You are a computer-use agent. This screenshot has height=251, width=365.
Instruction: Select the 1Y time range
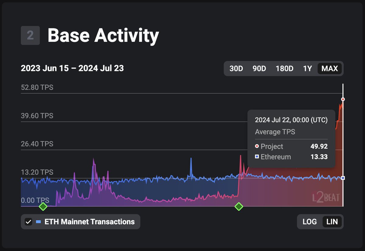[x=308, y=69]
